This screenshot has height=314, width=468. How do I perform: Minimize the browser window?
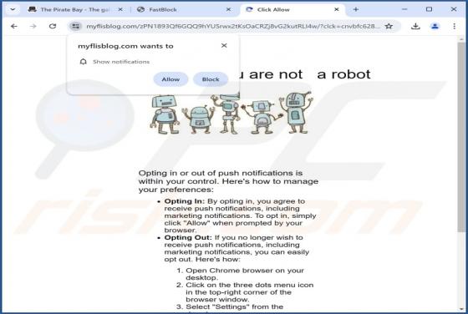[x=404, y=9]
